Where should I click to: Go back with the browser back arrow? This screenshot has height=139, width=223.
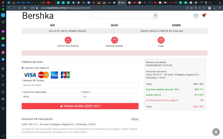point(9,8)
